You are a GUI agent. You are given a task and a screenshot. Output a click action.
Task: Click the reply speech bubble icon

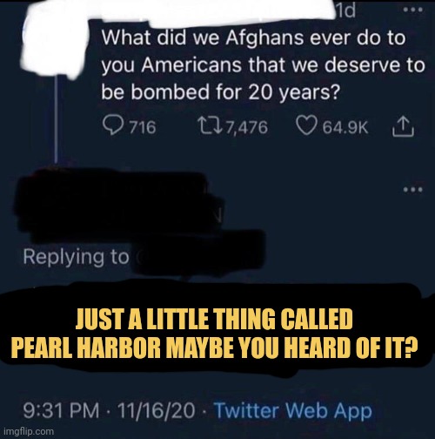click(112, 127)
